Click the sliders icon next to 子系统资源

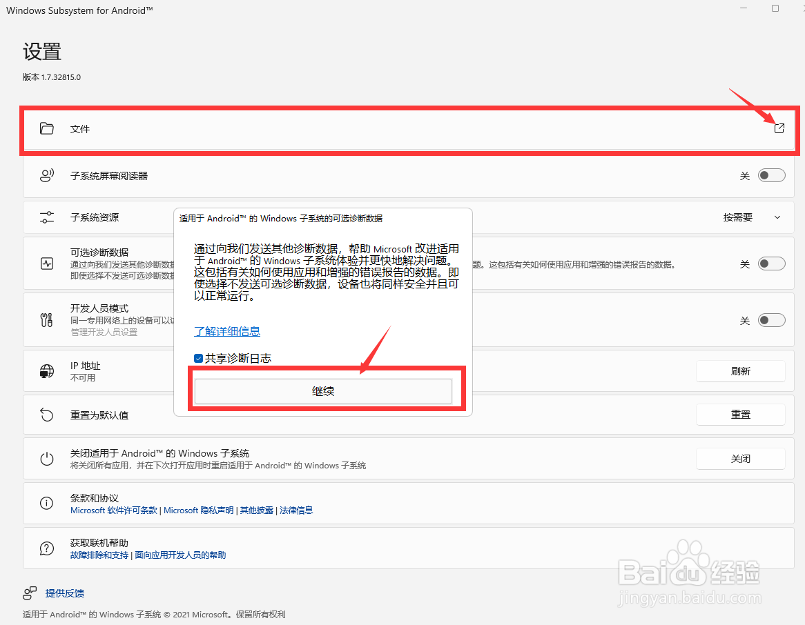point(46,217)
